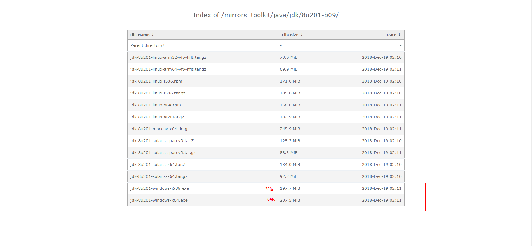
Task: Click the 182.9 MiB size cell
Action: pyautogui.click(x=290, y=117)
